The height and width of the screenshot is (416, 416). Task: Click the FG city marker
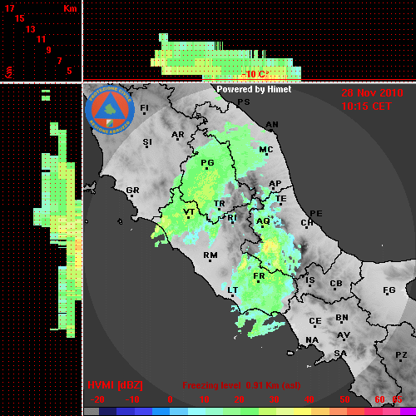point(388,295)
